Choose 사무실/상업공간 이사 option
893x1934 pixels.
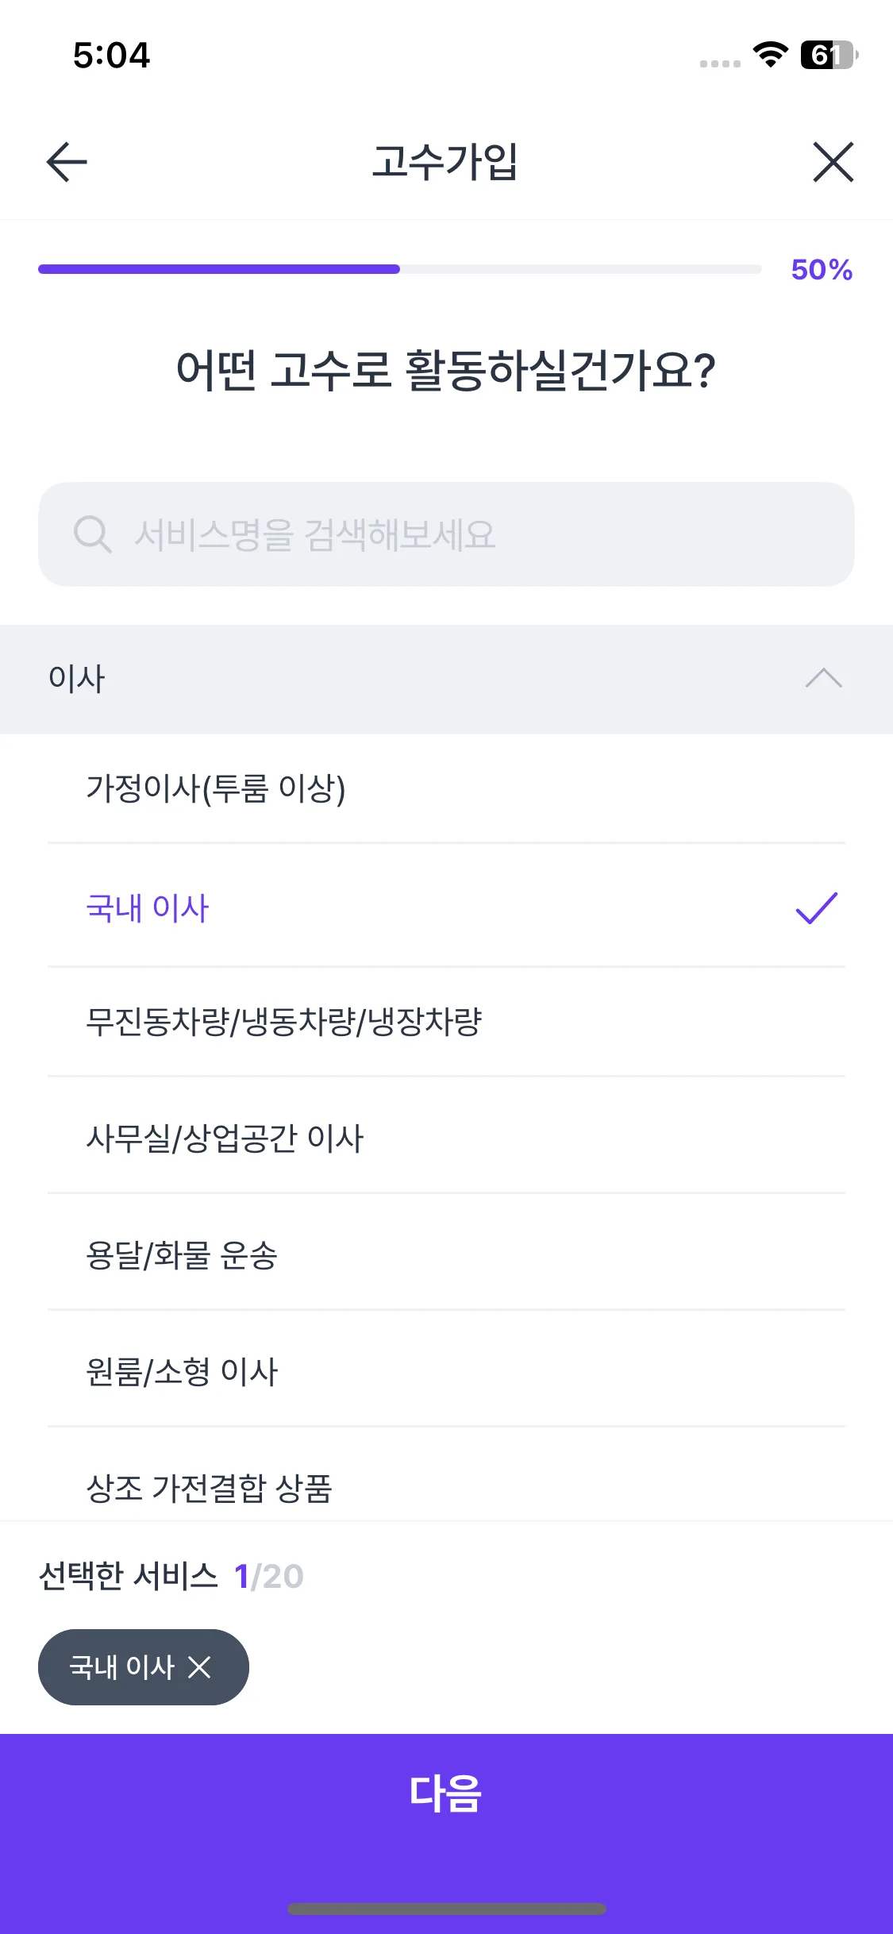click(225, 1138)
